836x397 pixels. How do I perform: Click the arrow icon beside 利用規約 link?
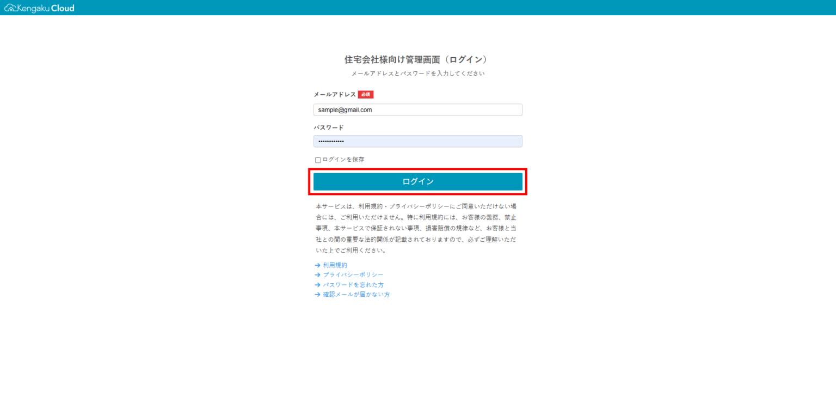(317, 265)
